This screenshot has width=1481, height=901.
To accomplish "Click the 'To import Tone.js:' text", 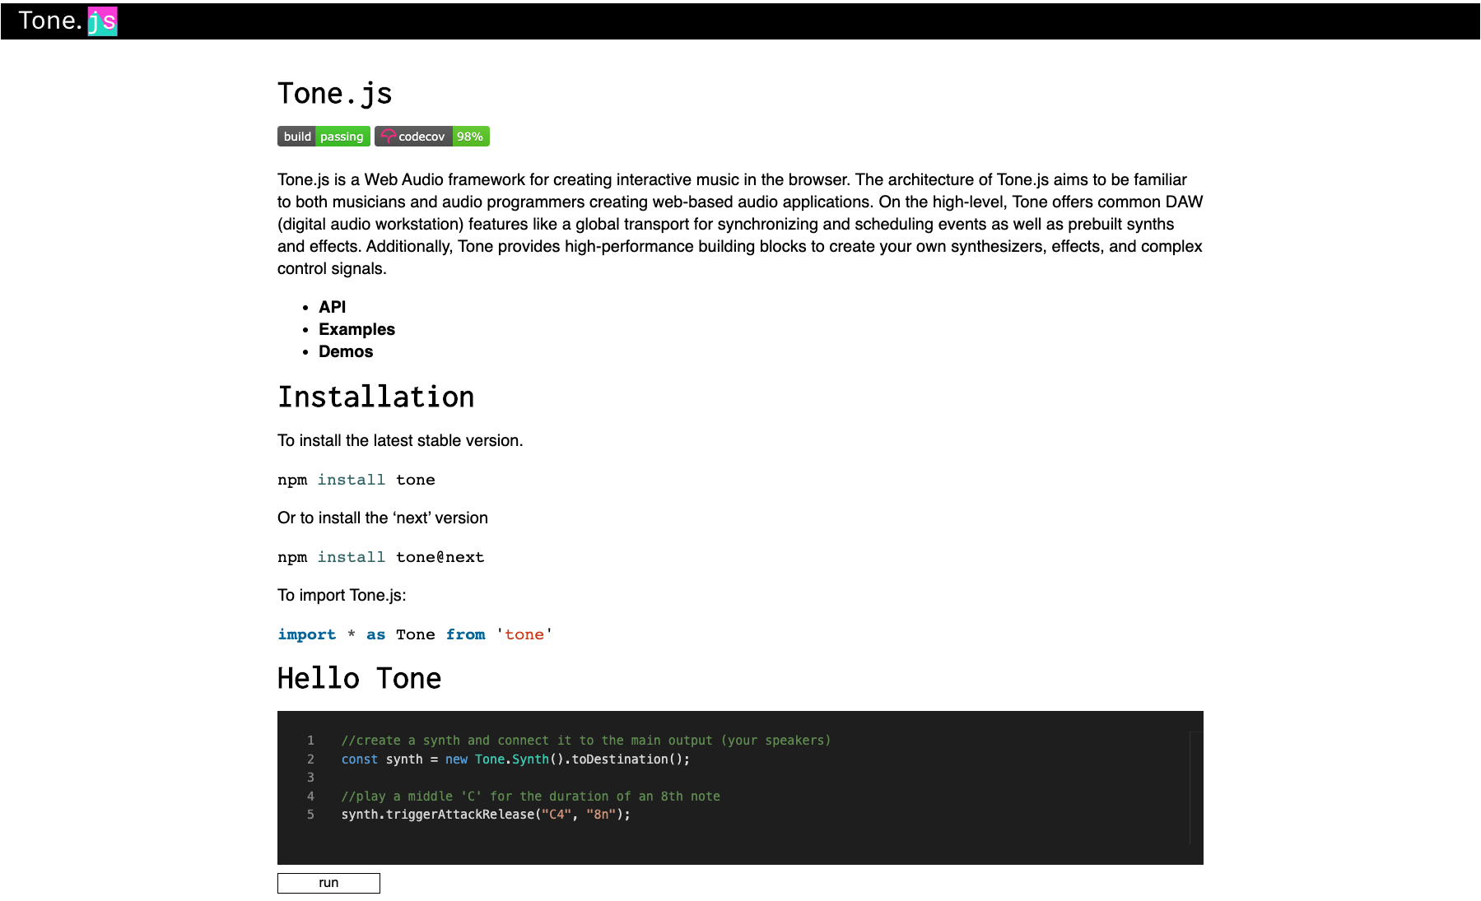I will pyautogui.click(x=342, y=595).
